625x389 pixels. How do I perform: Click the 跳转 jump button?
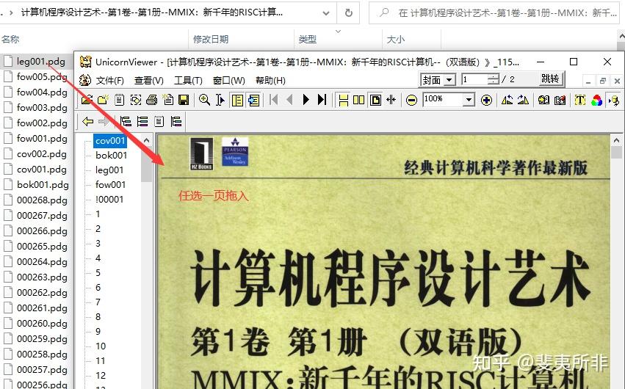coord(550,79)
